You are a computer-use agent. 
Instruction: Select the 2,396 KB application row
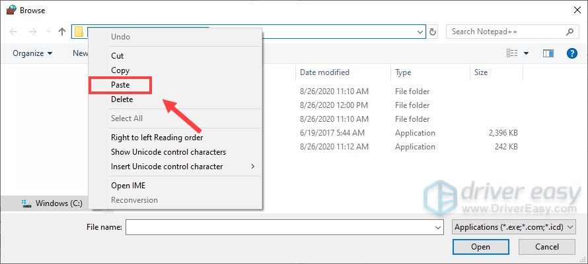point(409,133)
